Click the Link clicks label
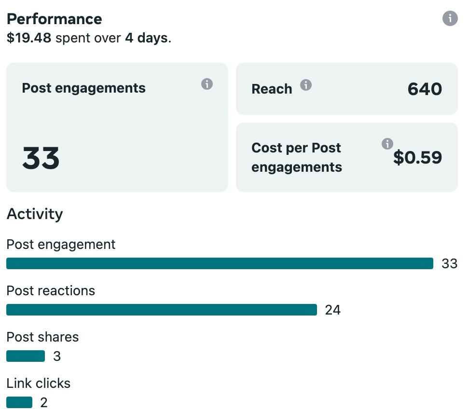469x412 pixels. pos(39,383)
